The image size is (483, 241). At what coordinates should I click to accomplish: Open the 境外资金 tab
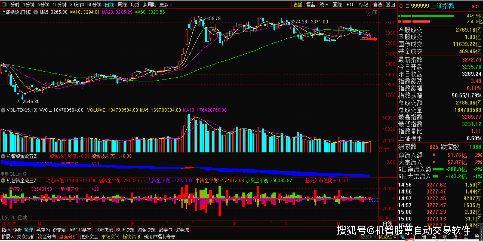(89, 237)
